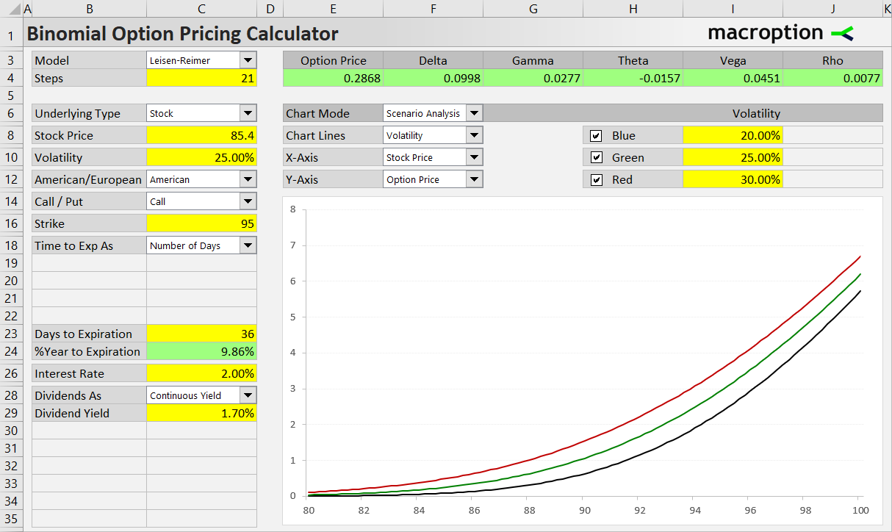
Task: Select column E header
Action: (333, 9)
